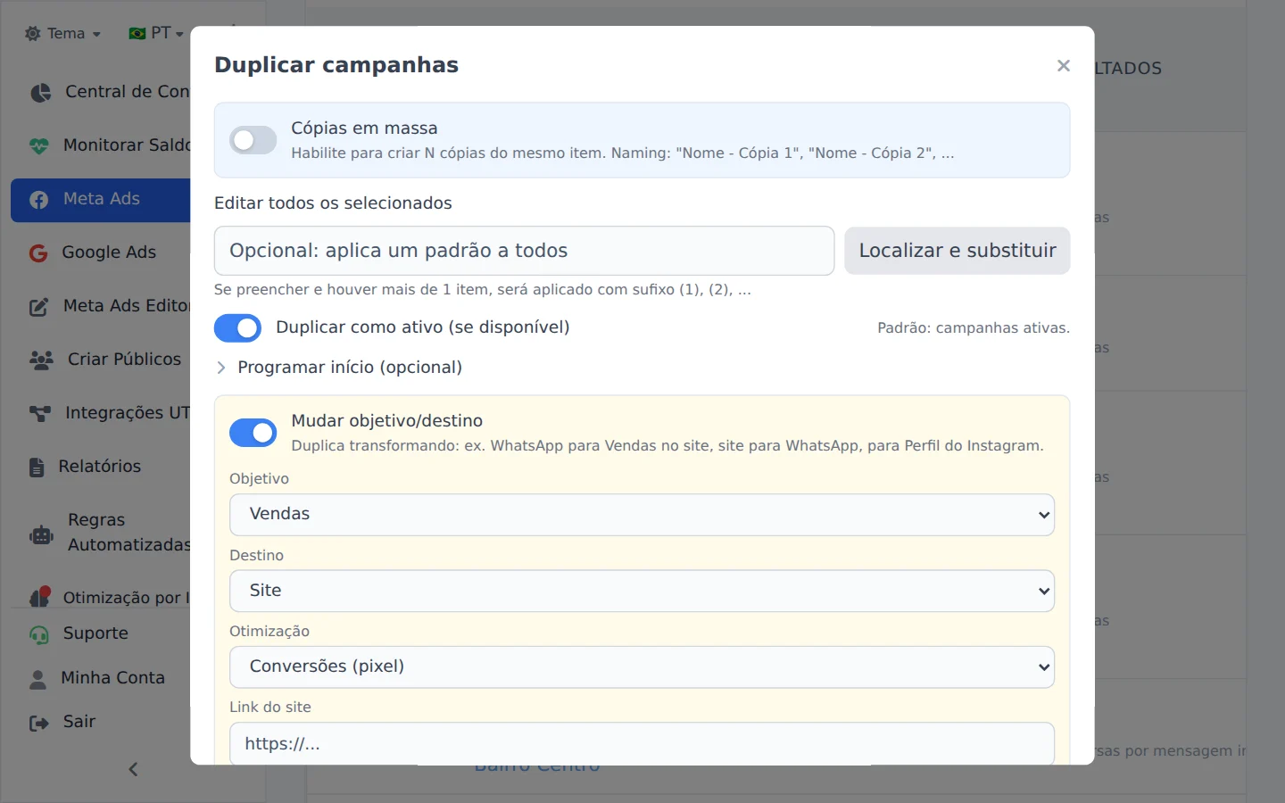1285x803 pixels.
Task: Open Otimização dropdown showing Conversões (pixel)
Action: point(642,667)
